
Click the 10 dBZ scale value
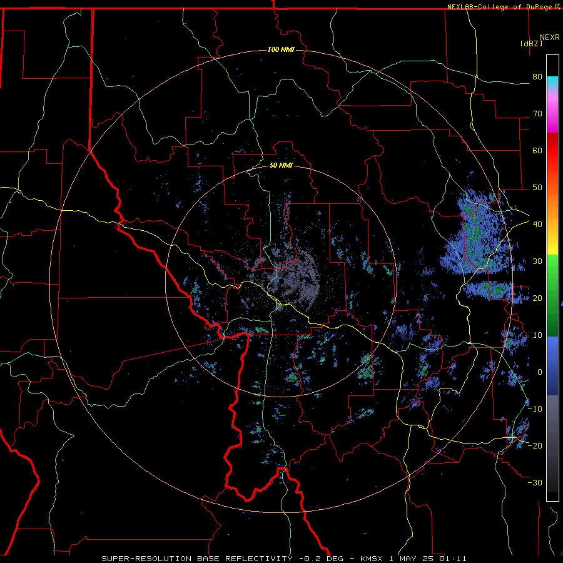pos(537,335)
